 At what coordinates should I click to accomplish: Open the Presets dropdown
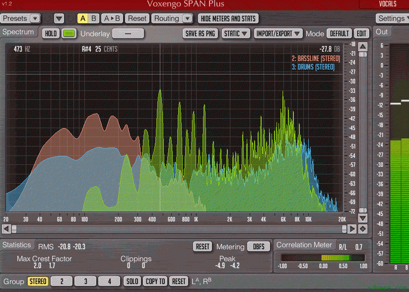20,18
